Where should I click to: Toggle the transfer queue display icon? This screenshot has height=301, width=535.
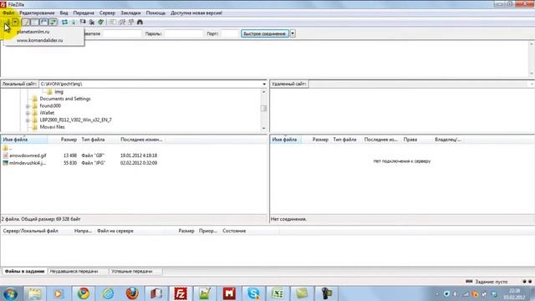pyautogui.click(x=53, y=23)
